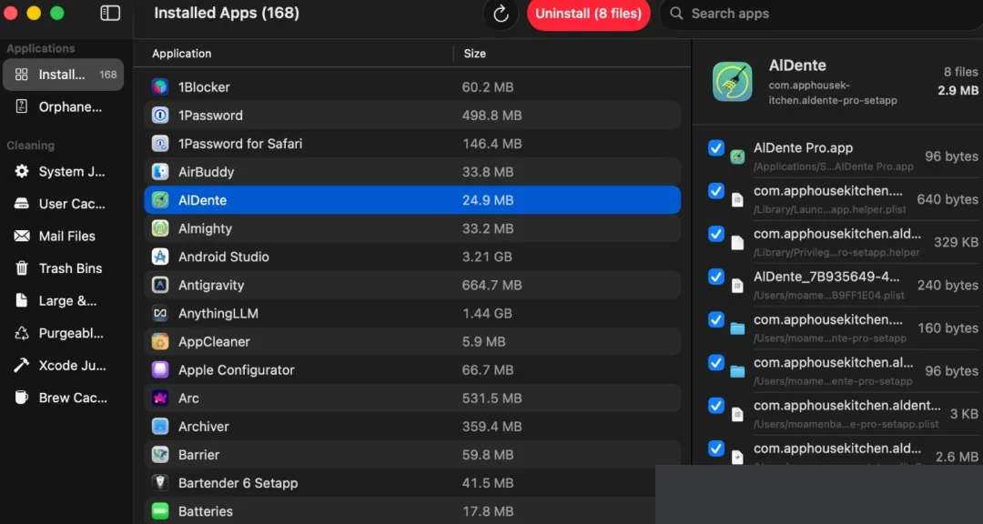The width and height of the screenshot is (983, 524).
Task: Click the 1Password app icon
Action: click(x=160, y=116)
